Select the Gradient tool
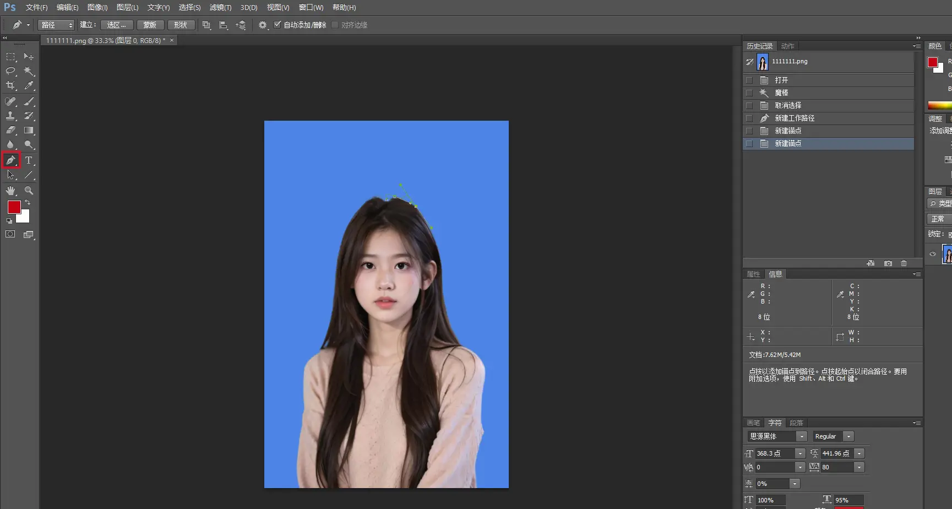 point(29,130)
